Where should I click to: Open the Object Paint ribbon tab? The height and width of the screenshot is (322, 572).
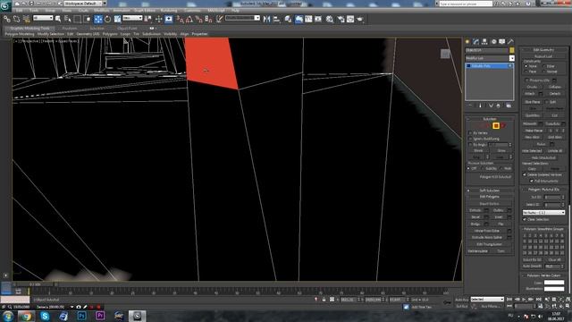(x=127, y=28)
